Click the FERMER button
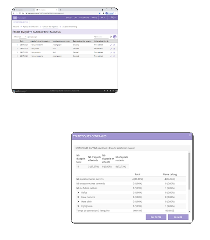 [x=178, y=217]
